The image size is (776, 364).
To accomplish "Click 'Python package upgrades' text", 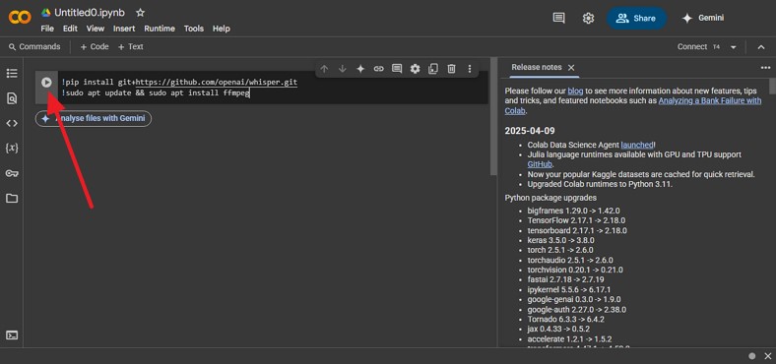I will [550, 198].
